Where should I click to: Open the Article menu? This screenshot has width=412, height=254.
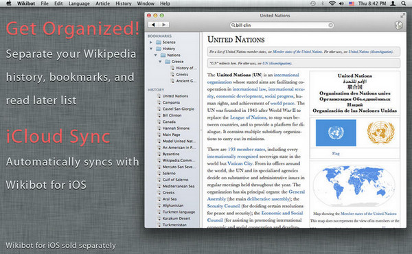[x=102, y=3]
